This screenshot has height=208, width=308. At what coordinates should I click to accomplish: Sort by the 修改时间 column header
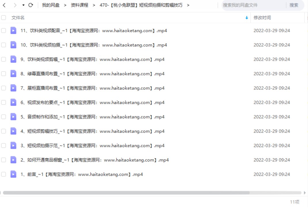click(262, 18)
